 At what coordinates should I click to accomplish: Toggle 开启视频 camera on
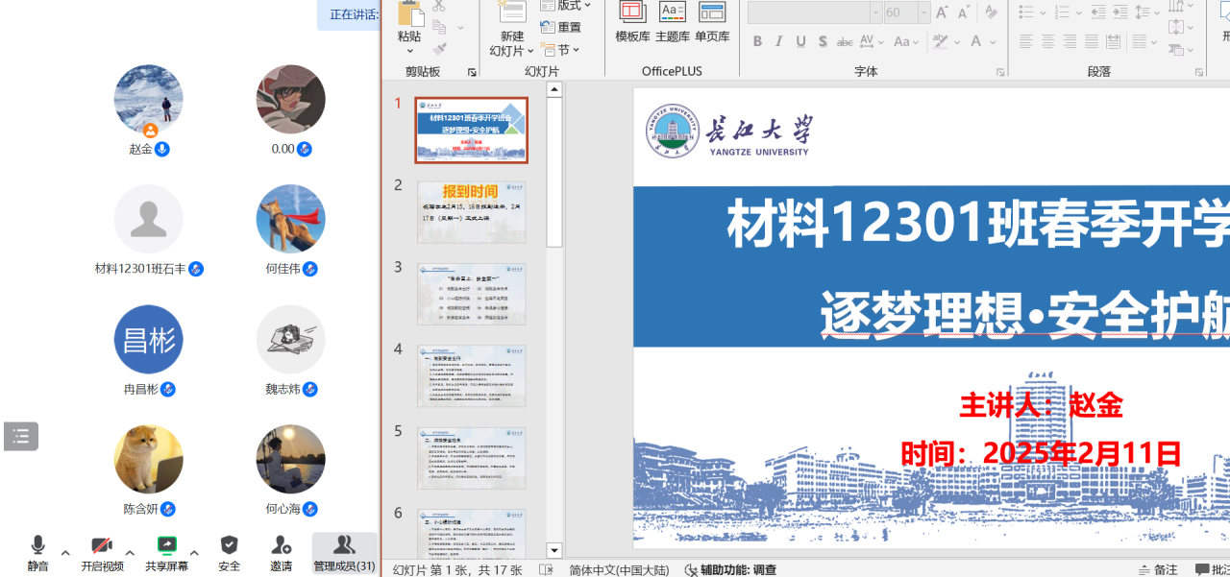click(x=101, y=546)
